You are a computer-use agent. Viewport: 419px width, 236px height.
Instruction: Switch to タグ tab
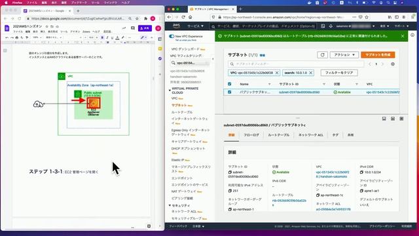coord(335,135)
